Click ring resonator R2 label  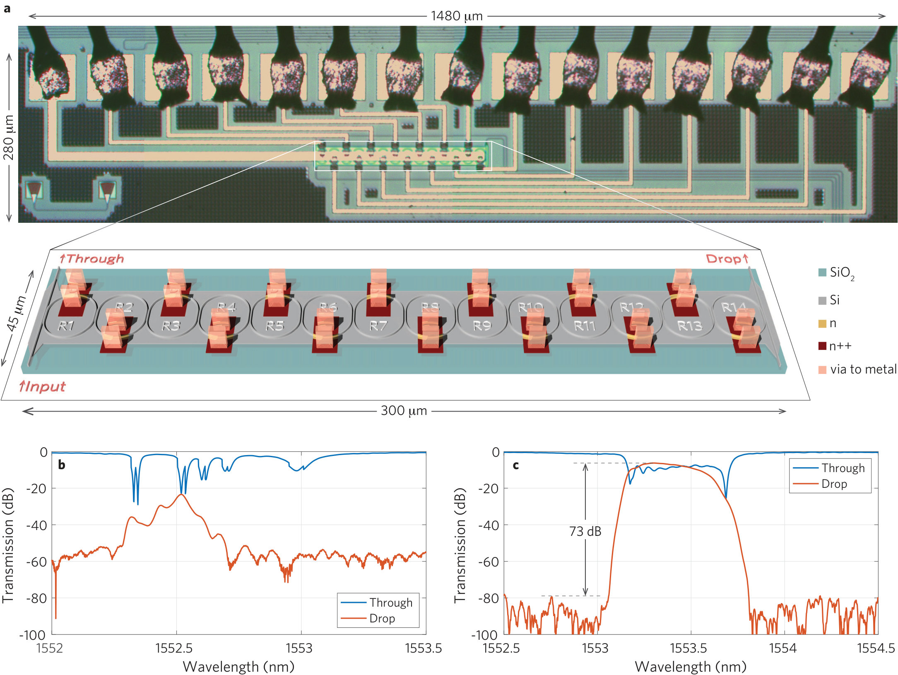click(x=124, y=307)
